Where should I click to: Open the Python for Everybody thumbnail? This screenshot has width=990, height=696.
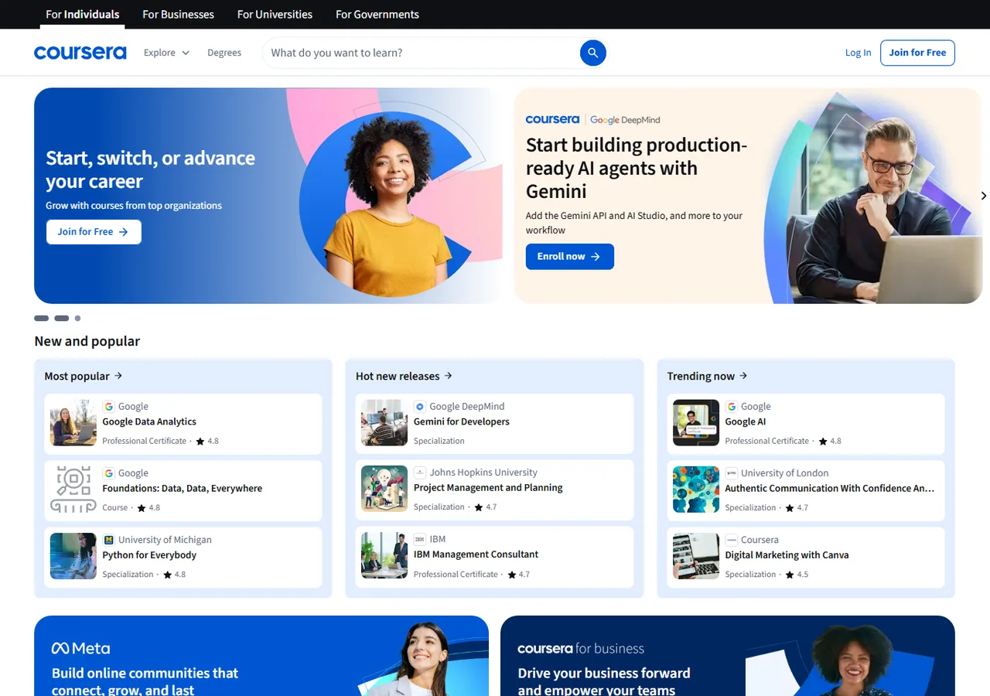coord(73,556)
